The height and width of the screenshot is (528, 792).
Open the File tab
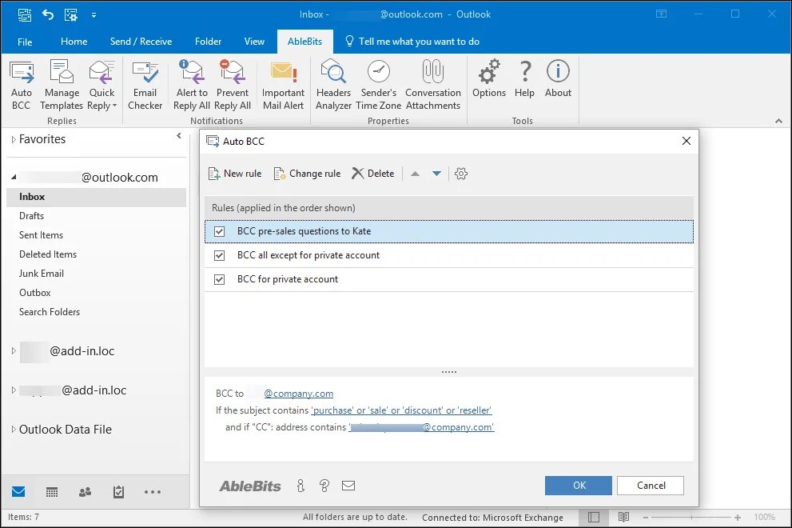click(x=25, y=42)
